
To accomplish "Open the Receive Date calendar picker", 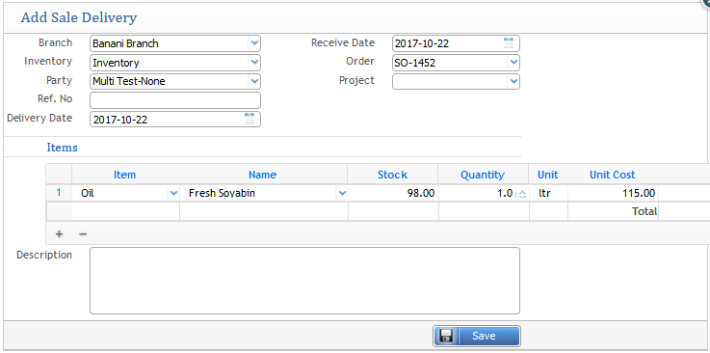I will tap(509, 43).
